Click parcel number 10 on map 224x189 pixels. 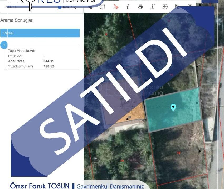[x=171, y=75]
